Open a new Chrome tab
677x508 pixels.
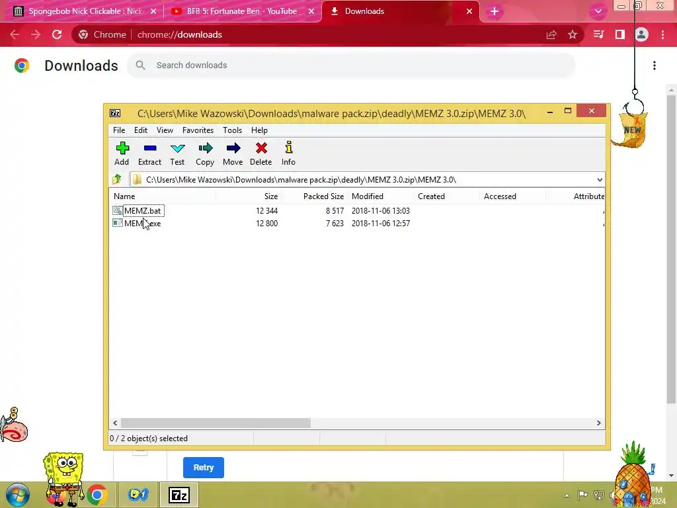(495, 11)
